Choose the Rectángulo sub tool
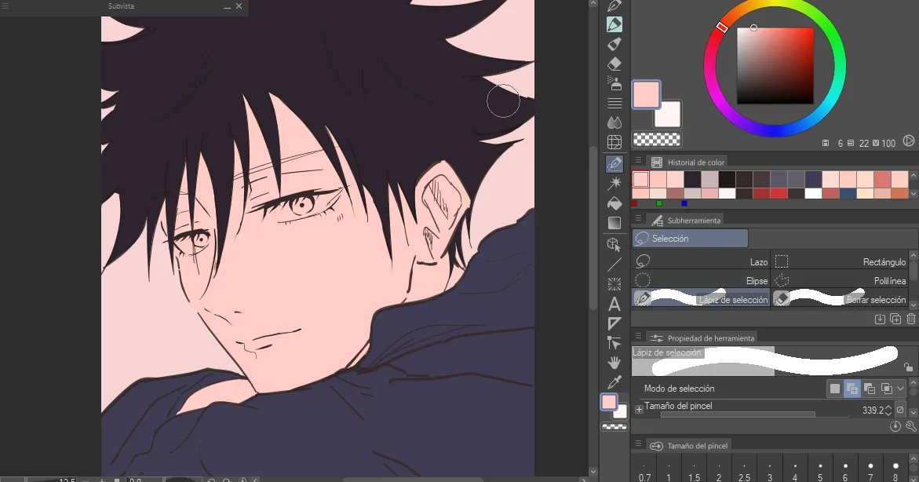Image resolution: width=919 pixels, height=482 pixels. pos(841,261)
